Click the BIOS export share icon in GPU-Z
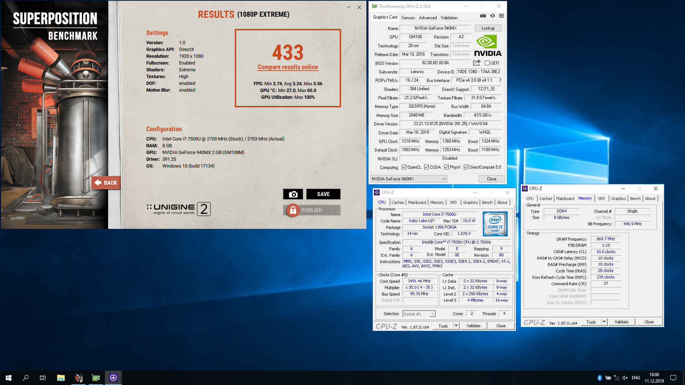The height and width of the screenshot is (385, 685). (x=477, y=63)
